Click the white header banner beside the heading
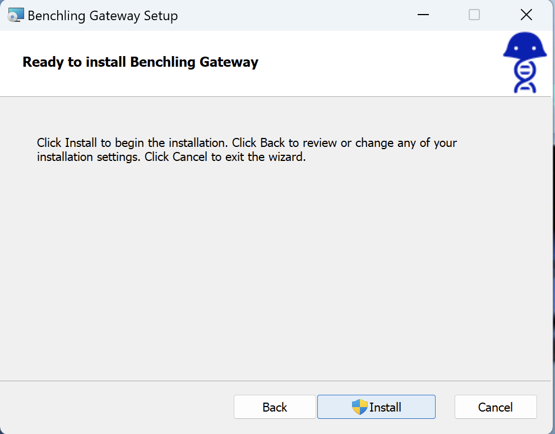This screenshot has width=555, height=434. pos(379,63)
